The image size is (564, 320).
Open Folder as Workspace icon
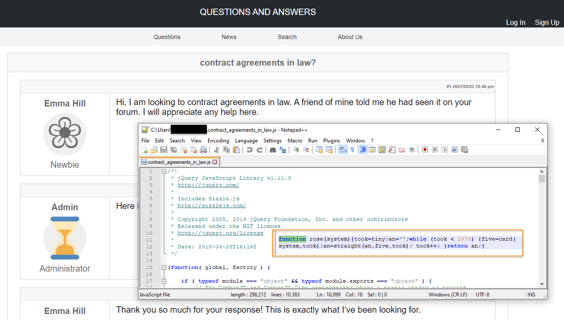click(x=401, y=150)
